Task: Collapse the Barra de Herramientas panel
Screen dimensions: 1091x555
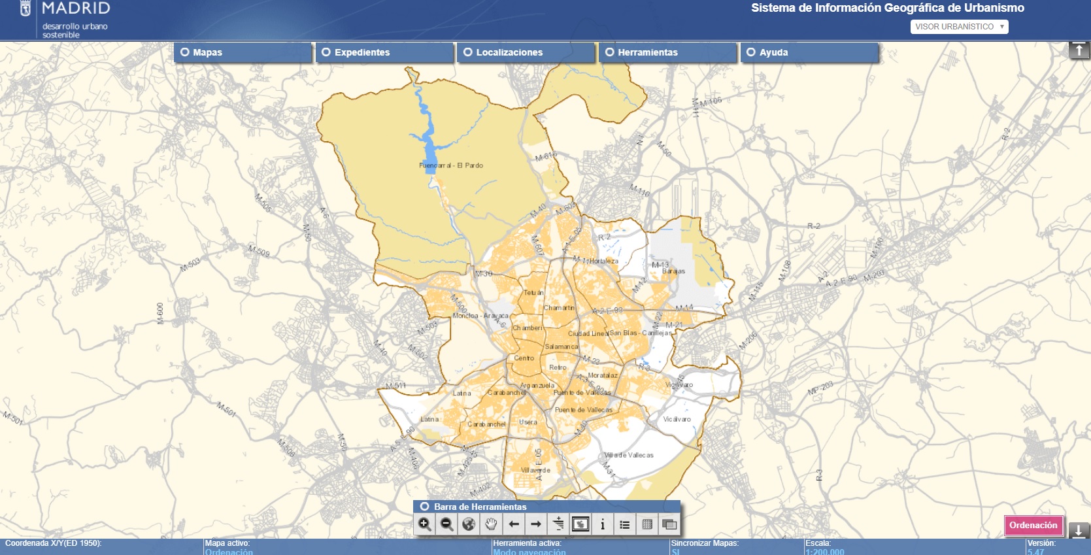Action: pos(425,507)
